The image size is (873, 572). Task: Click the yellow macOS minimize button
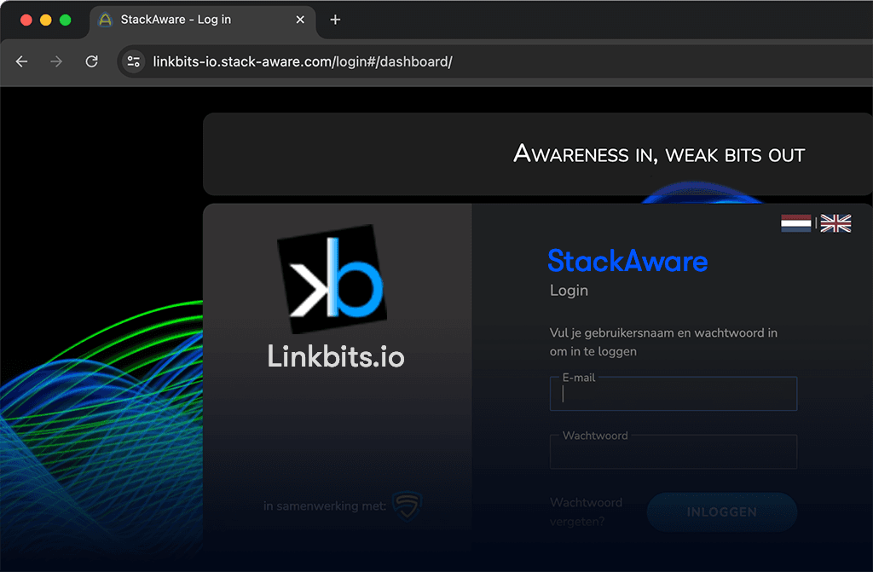(x=46, y=20)
